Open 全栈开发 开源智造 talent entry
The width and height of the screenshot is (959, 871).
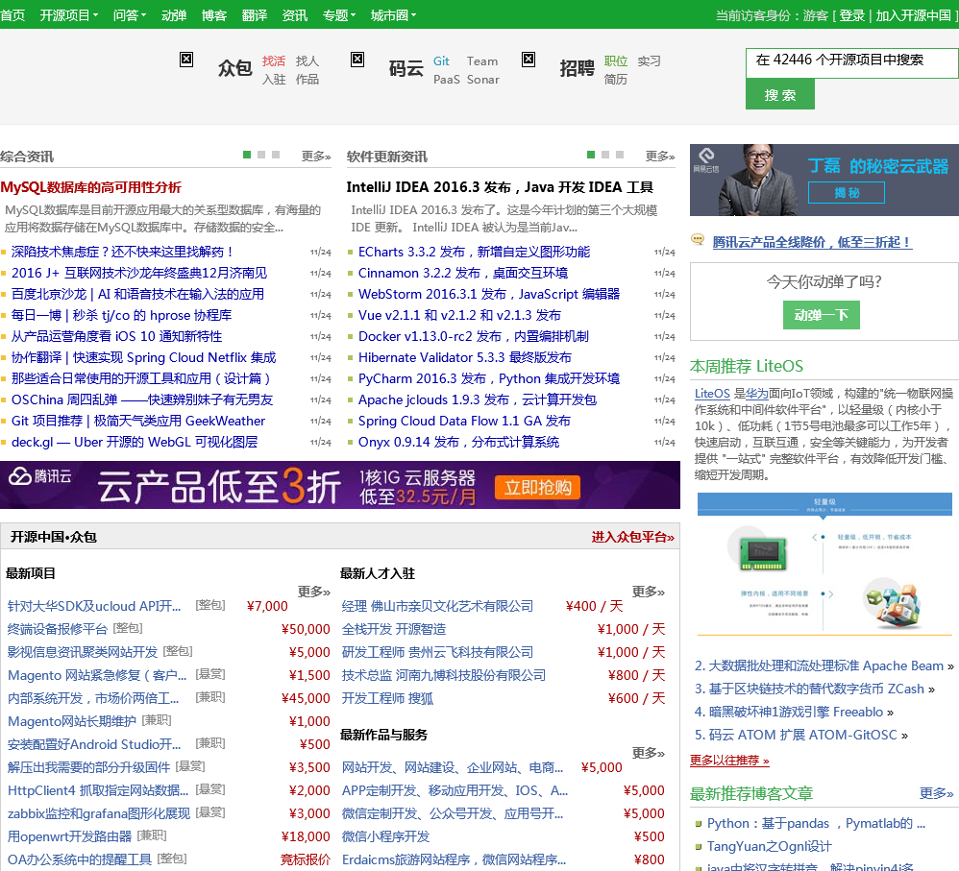(x=394, y=629)
